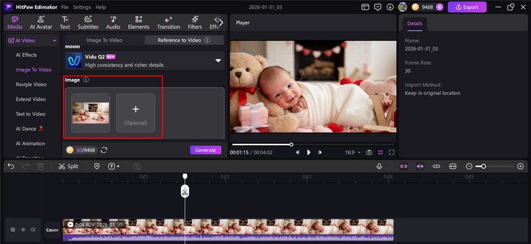Open the File menu
The image size is (531, 244).
pos(64,7)
